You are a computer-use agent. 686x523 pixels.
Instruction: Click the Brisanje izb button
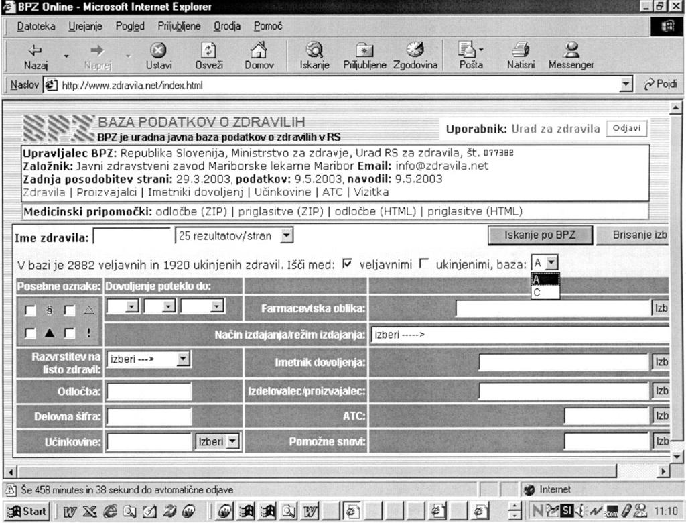pyautogui.click(x=633, y=235)
